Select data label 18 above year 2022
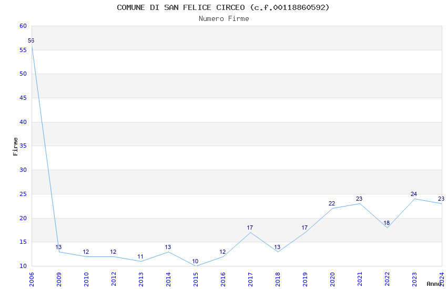Viewport: 447px width, 289px height. (x=387, y=223)
